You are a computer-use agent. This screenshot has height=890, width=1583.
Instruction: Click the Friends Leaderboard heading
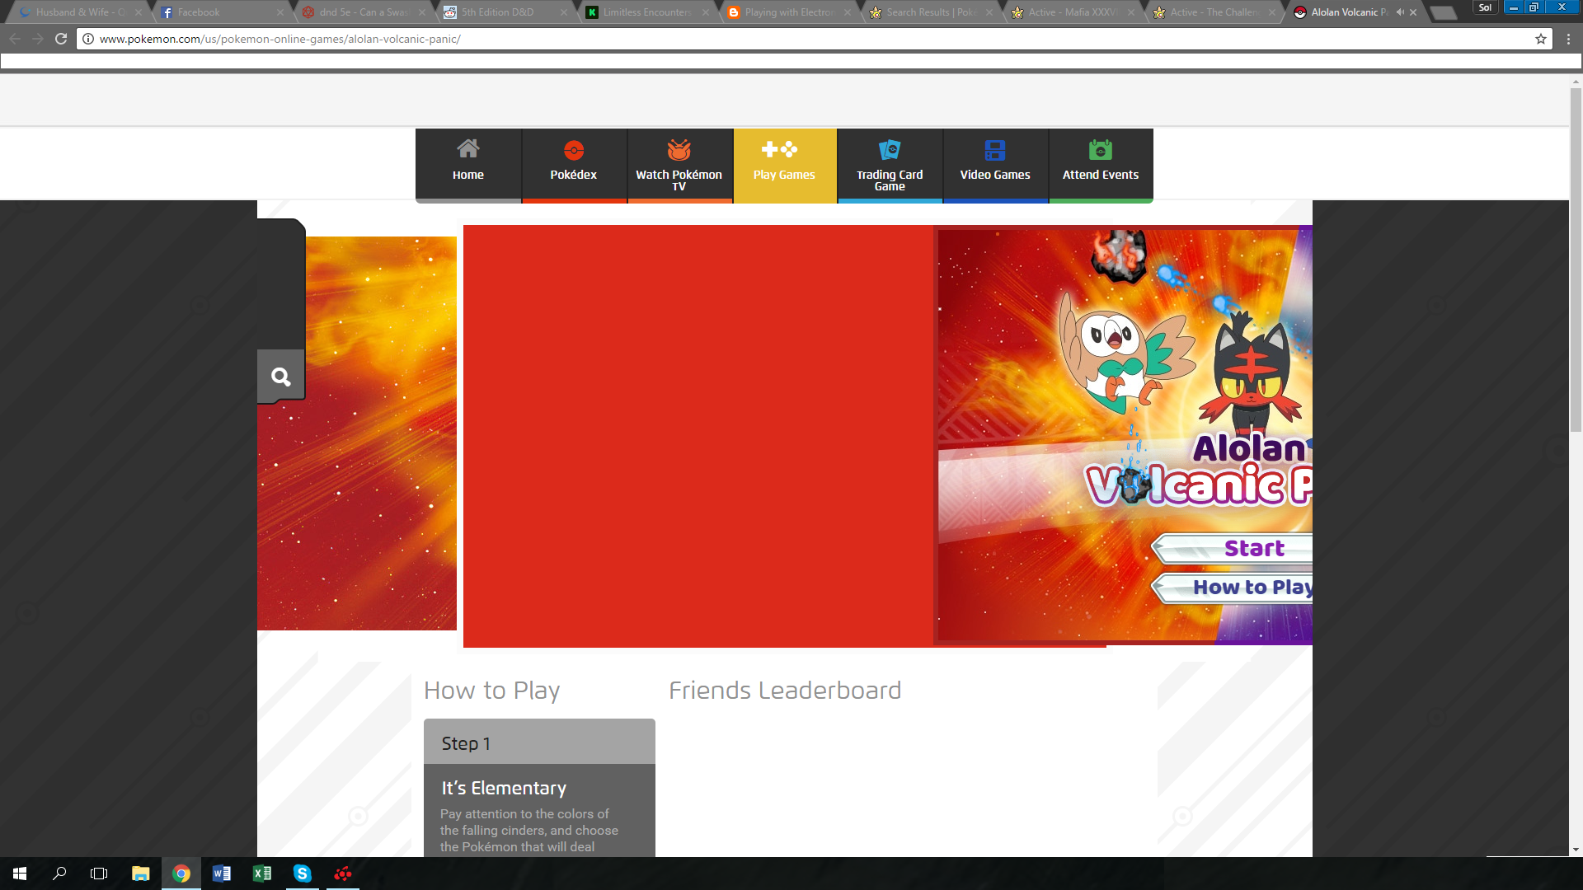pos(785,691)
